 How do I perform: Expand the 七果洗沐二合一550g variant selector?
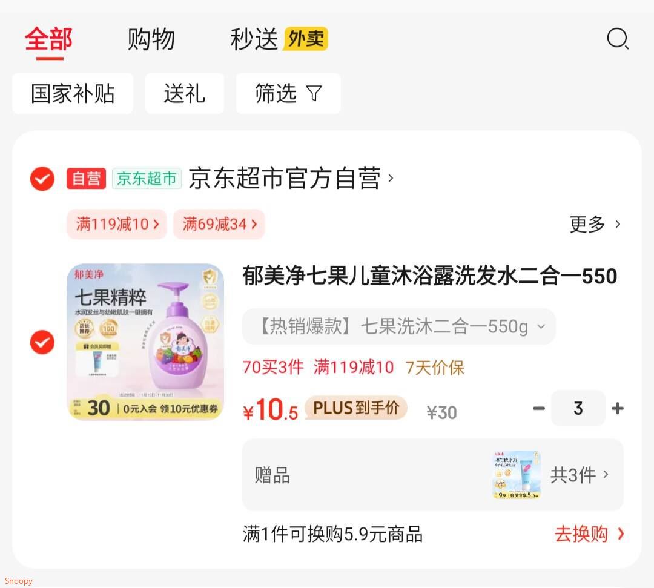(x=399, y=327)
